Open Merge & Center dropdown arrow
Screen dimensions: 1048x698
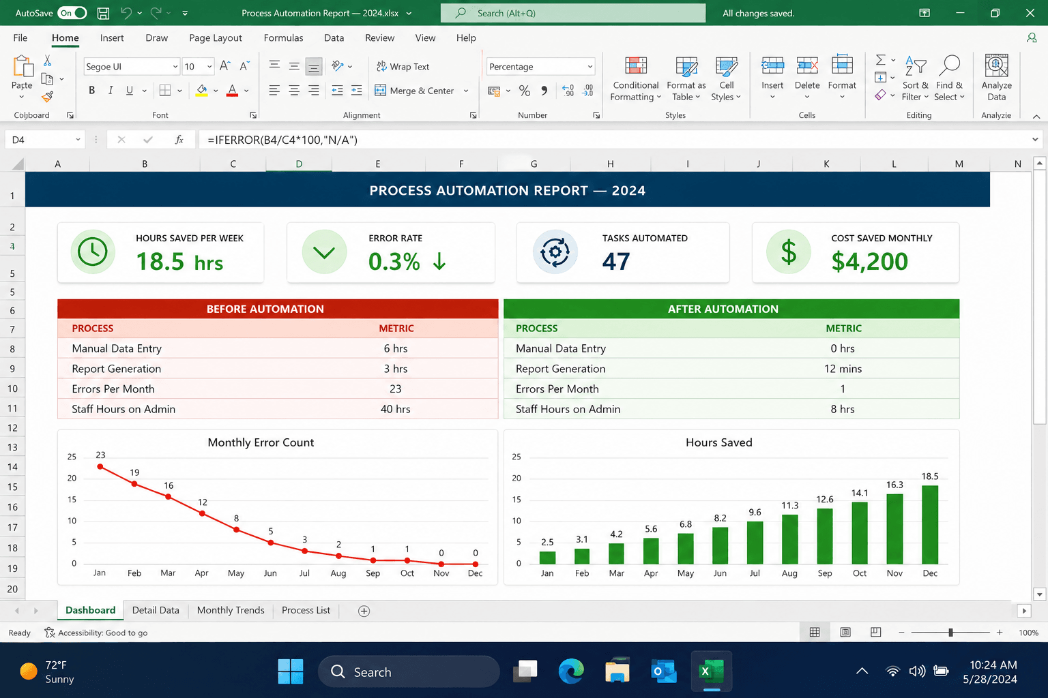pyautogui.click(x=466, y=91)
